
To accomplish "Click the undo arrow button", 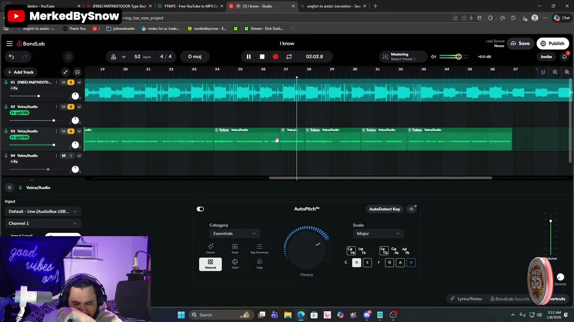I will (x=11, y=56).
